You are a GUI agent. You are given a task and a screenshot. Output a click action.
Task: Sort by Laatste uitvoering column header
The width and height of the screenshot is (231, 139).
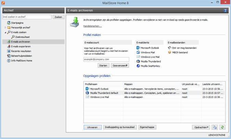pyautogui.click(x=213, y=84)
